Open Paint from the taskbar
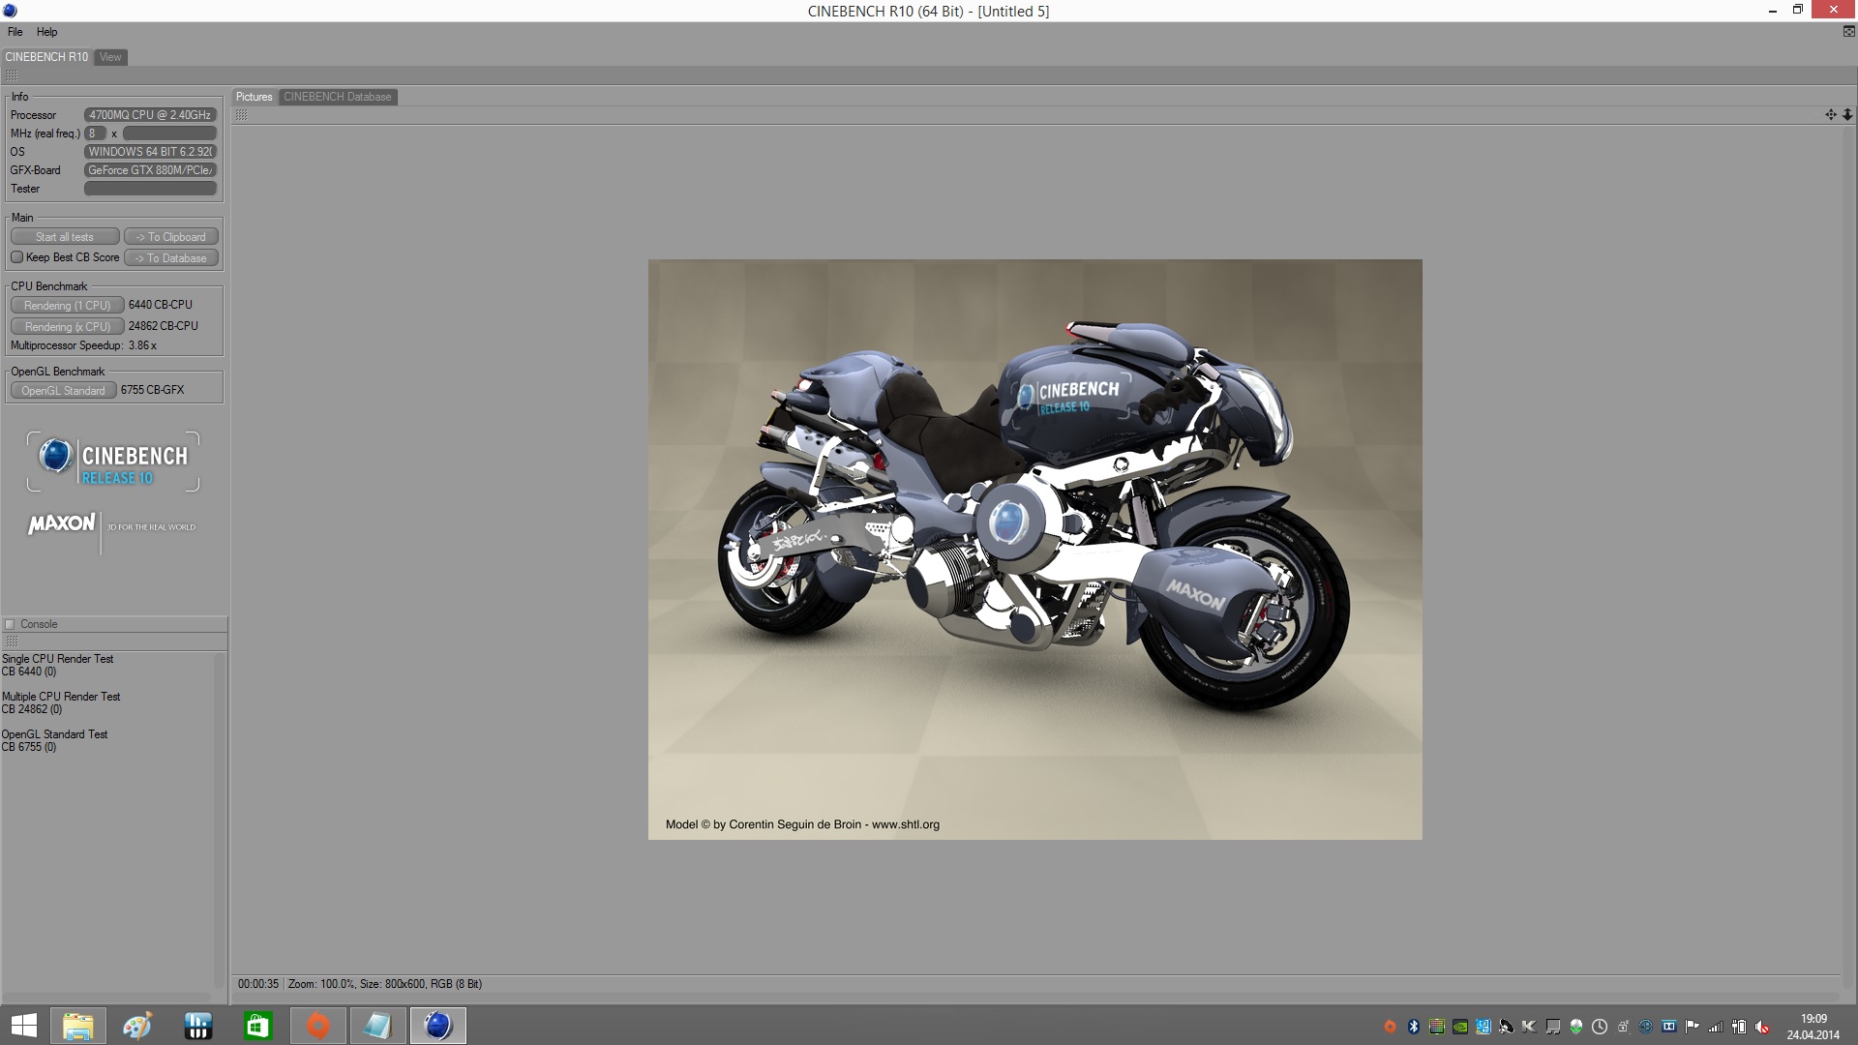Screen dimensions: 1858x1045 pos(137,1026)
